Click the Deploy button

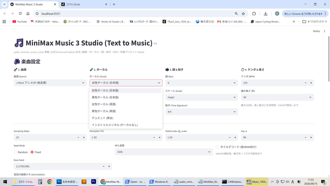point(316,31)
